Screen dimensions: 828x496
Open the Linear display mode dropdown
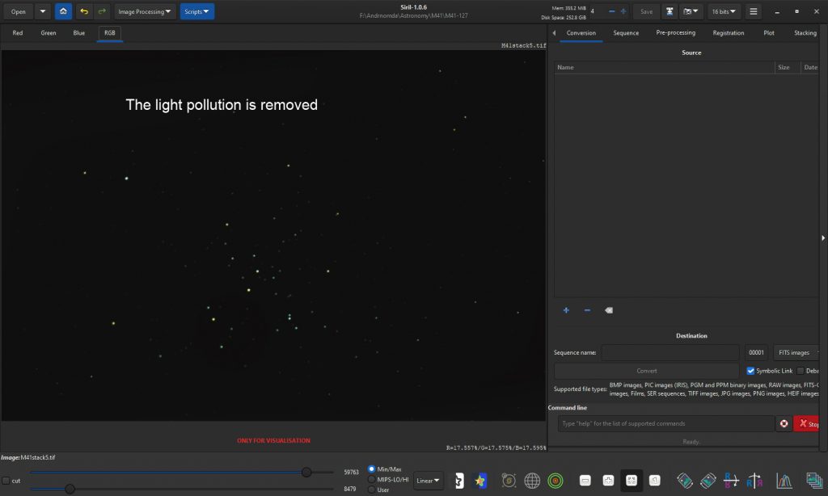click(429, 481)
